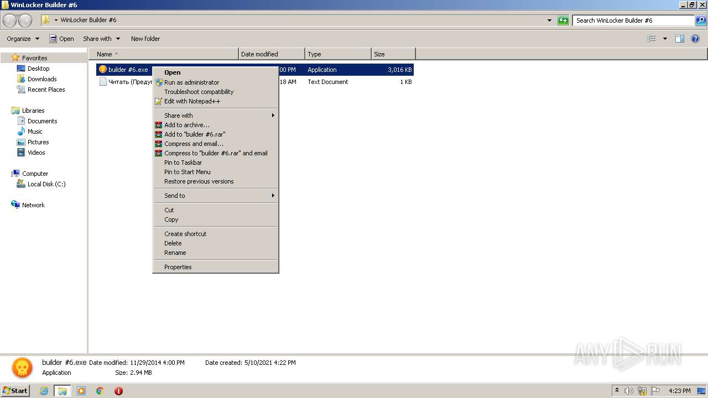Sort by Date modified column
Screen dimensions: 708x398
[272, 54]
